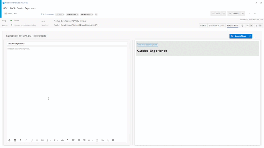Open Save & Done dropdown arrow
The height and width of the screenshot is (148, 264).
[x=250, y=36]
